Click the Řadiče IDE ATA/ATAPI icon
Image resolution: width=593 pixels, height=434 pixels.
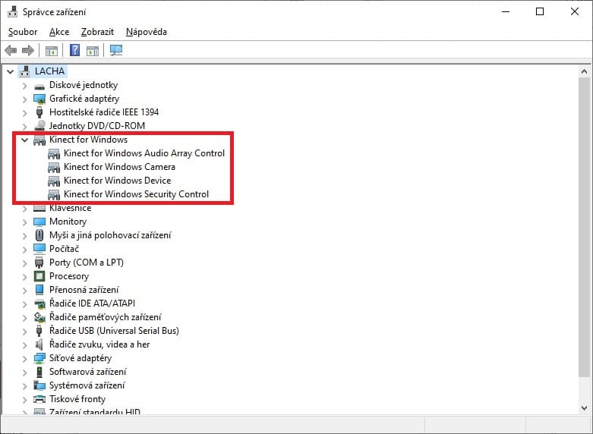39,303
